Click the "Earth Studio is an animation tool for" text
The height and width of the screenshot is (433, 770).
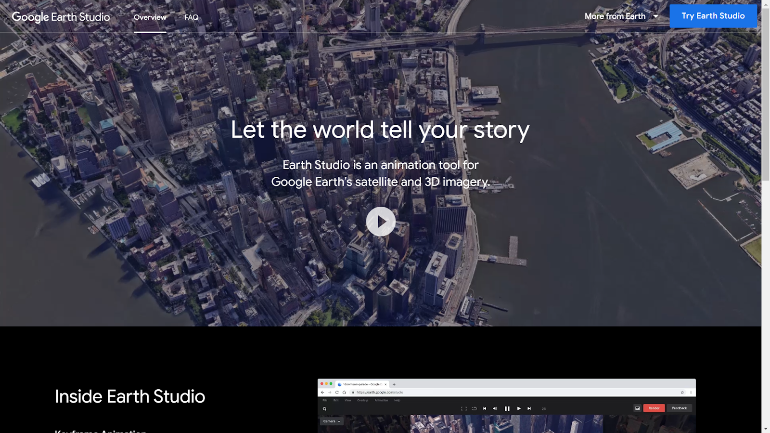click(x=381, y=165)
